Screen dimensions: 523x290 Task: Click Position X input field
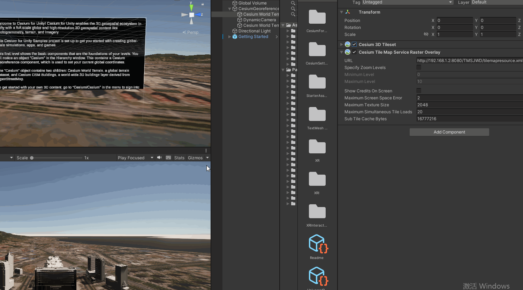click(455, 21)
